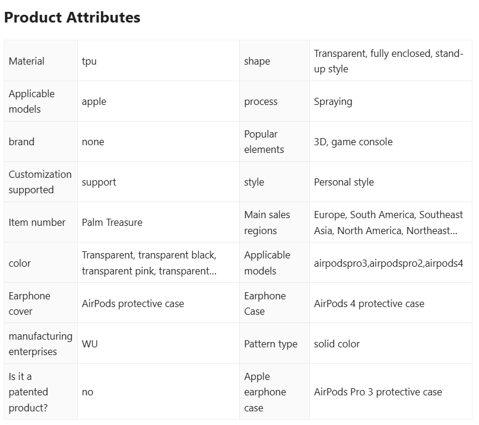This screenshot has height=425, width=479.
Task: Click the solid color pattern type value
Action: (x=337, y=344)
